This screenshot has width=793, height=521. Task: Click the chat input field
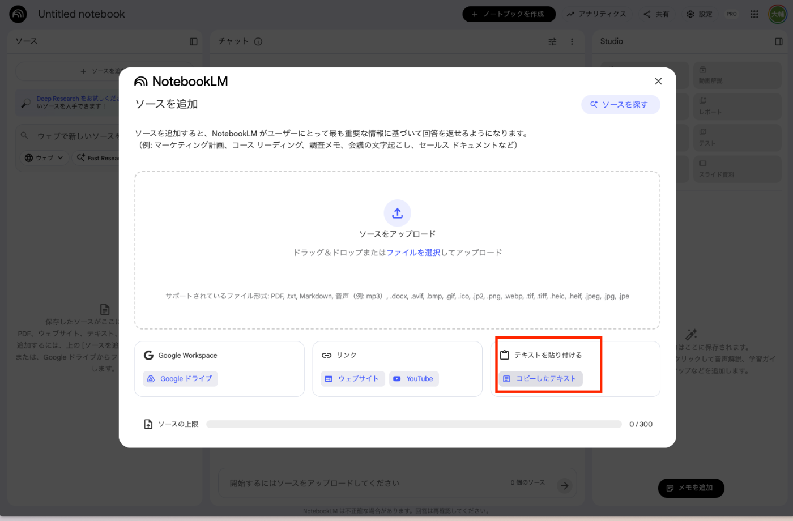[x=397, y=483]
